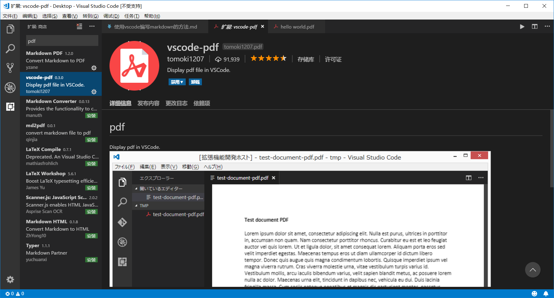Select Typer extension in list
Image resolution: width=554 pixels, height=298 pixels.
point(61,252)
